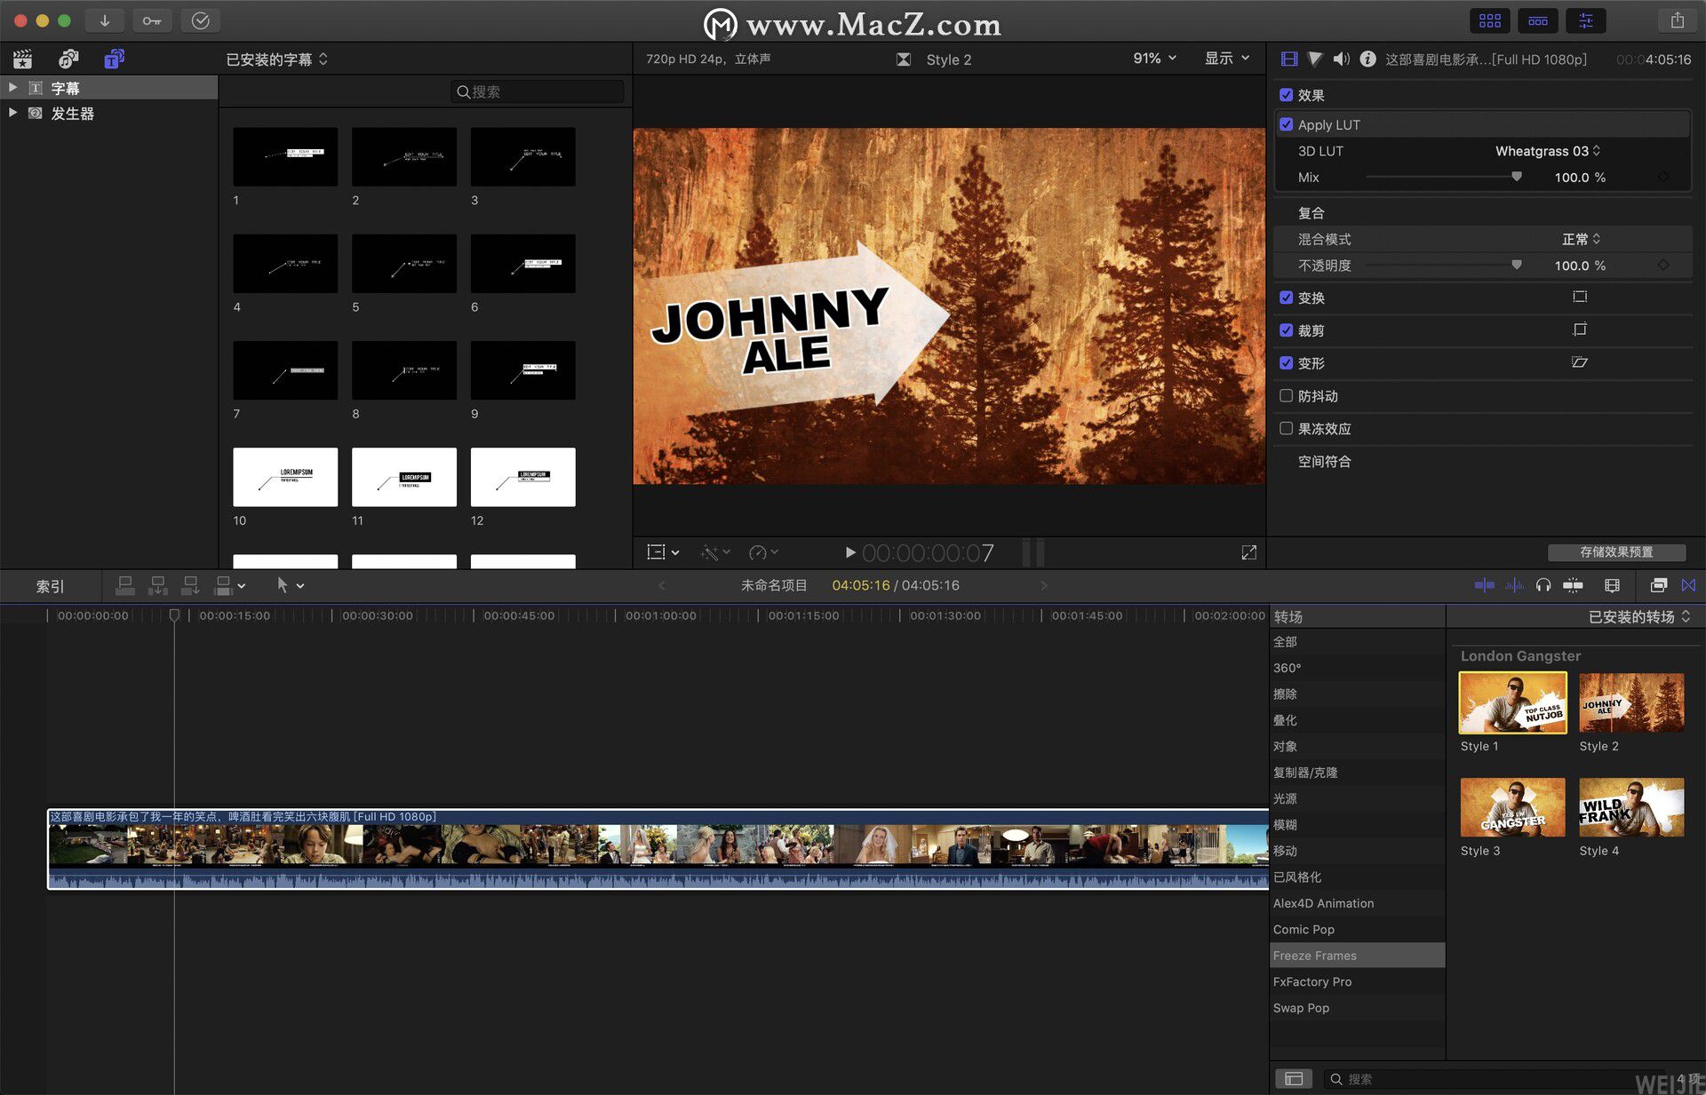1706x1095 pixels.
Task: Open the 已安装的字幕 dropdown
Action: pyautogui.click(x=277, y=60)
